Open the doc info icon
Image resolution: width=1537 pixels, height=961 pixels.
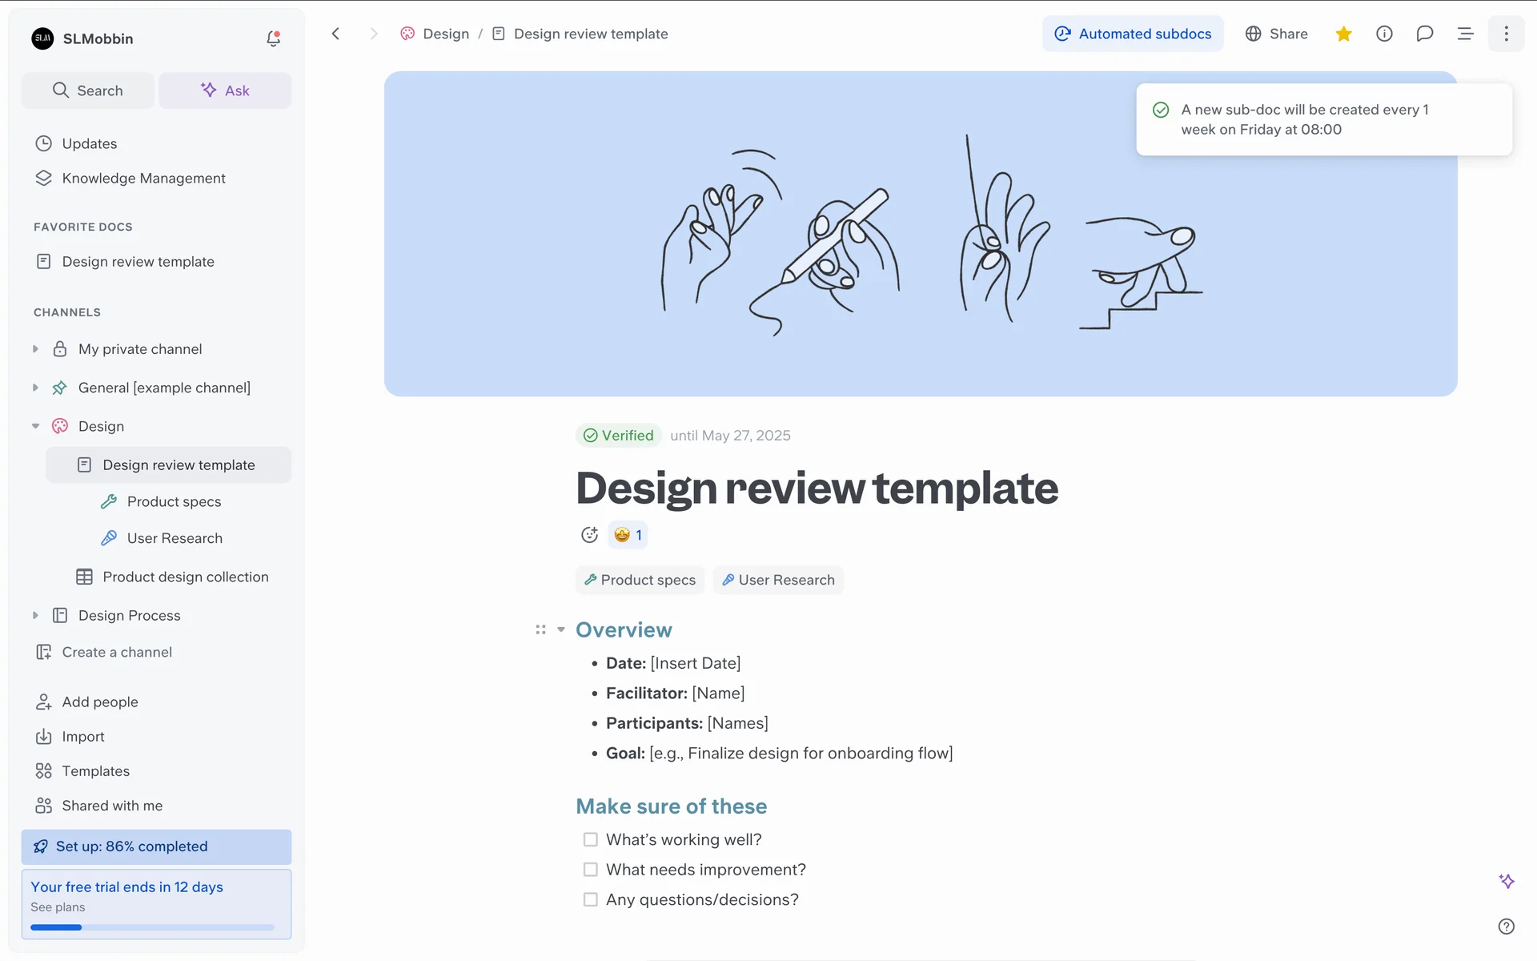coord(1384,34)
